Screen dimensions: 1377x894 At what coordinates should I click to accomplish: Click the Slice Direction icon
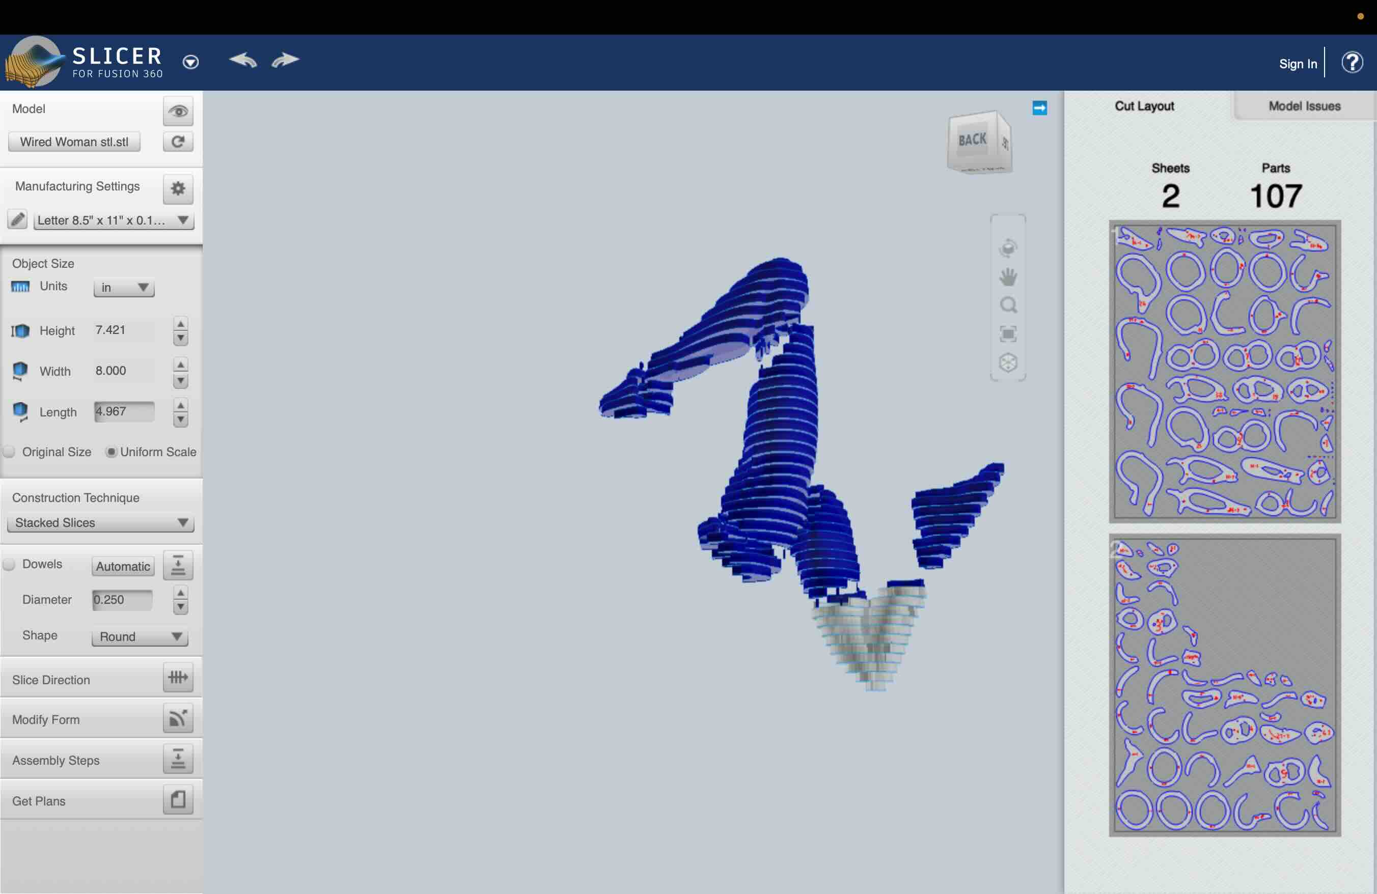178,678
